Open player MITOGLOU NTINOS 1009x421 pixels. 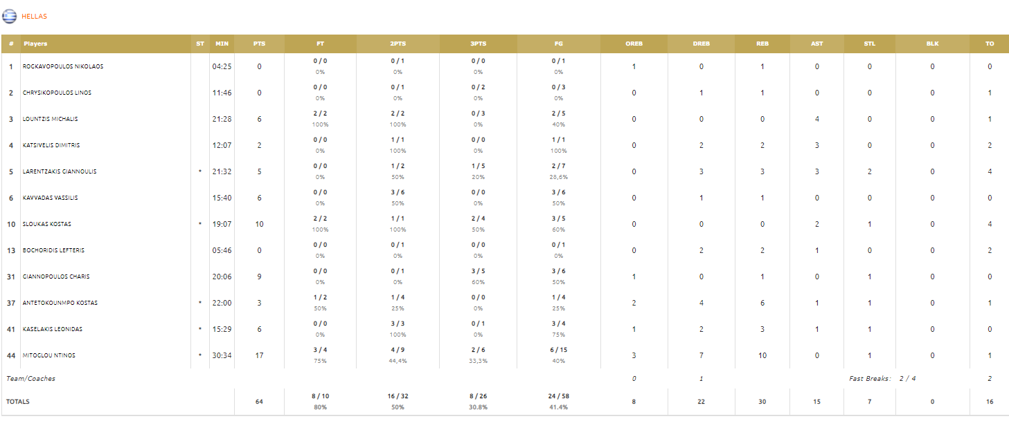[x=49, y=355]
